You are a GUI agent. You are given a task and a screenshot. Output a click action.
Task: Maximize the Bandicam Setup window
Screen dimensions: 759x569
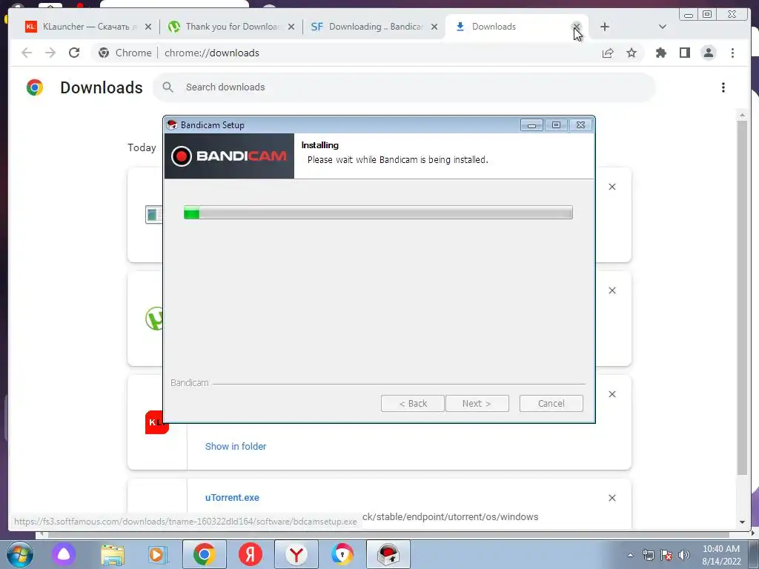pyautogui.click(x=556, y=124)
